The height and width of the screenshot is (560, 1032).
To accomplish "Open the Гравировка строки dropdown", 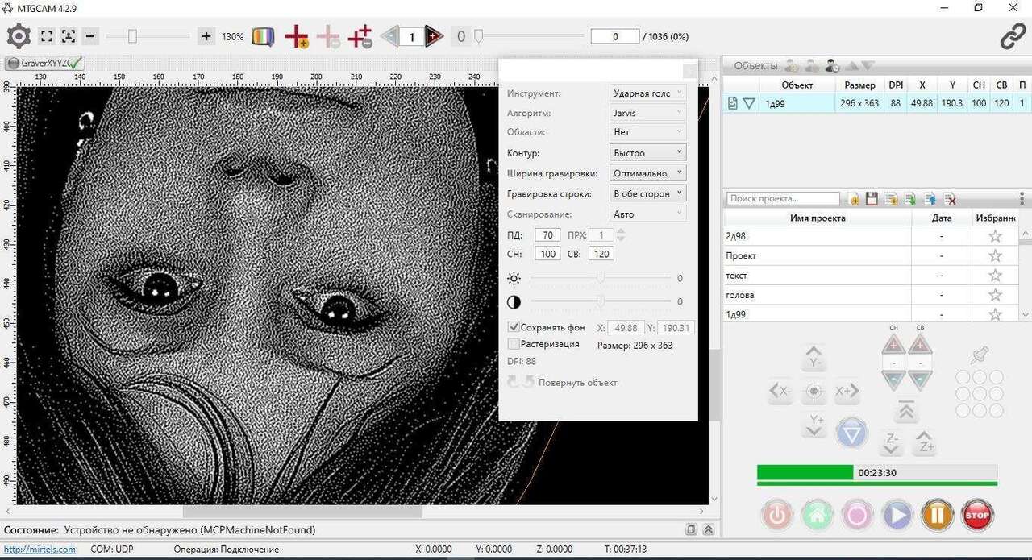I will [x=647, y=193].
